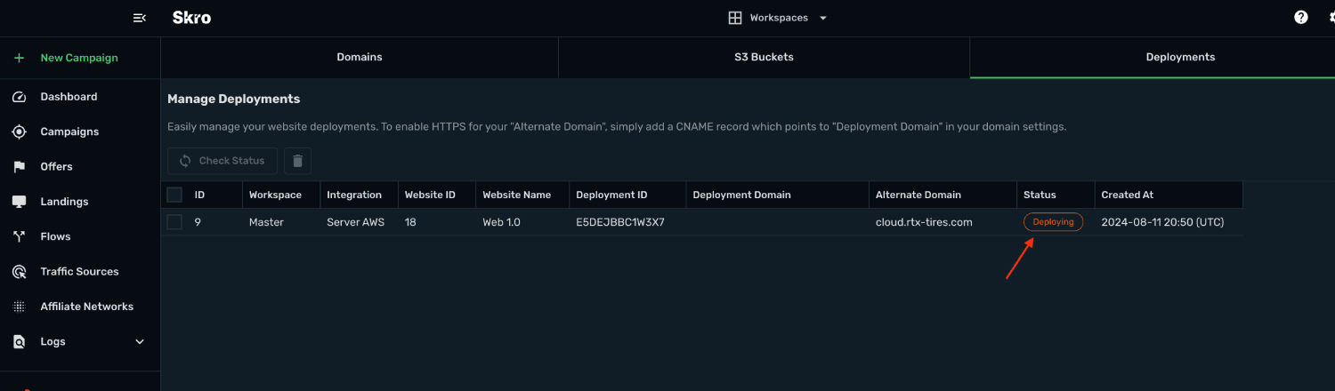Click the Affiliate Networks grid icon
This screenshot has width=1335, height=391.
tap(19, 307)
